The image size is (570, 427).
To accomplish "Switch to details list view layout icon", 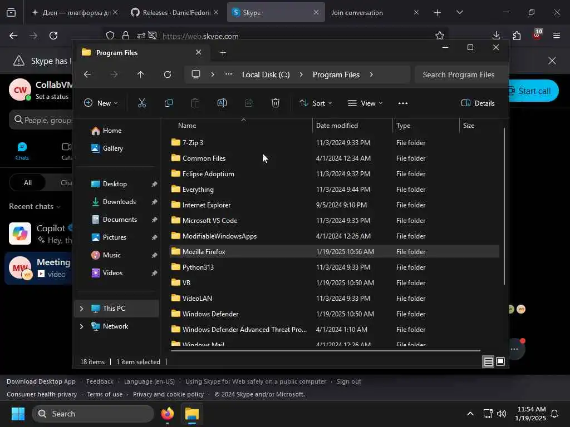I will 488,361.
